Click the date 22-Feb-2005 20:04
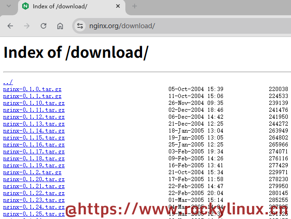 pyautogui.click(x=196, y=193)
